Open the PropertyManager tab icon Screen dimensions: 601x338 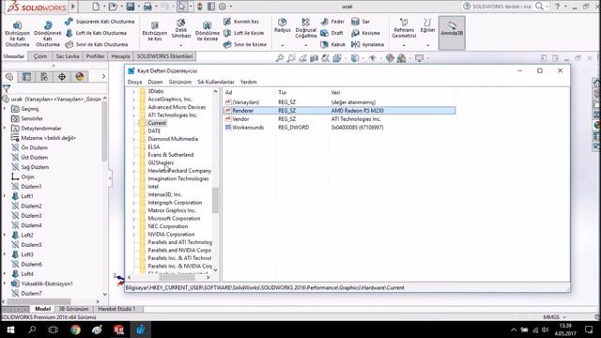click(x=27, y=77)
